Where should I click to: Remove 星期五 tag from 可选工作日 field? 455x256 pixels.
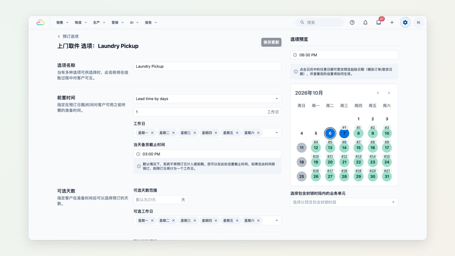point(237,220)
